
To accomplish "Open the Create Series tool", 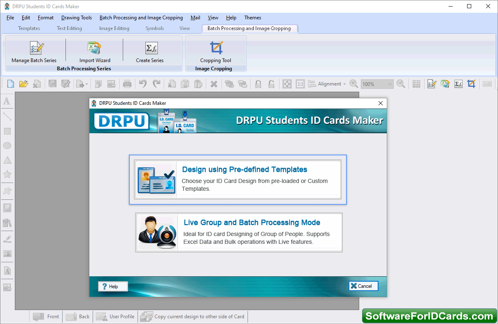I will pos(150,52).
